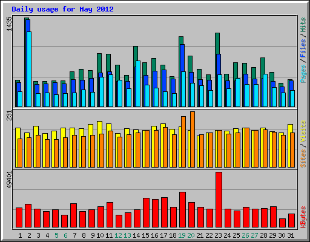Viewport: 310px width, 242px height.
Task: Click the Hits legend label
Action: [303, 25]
